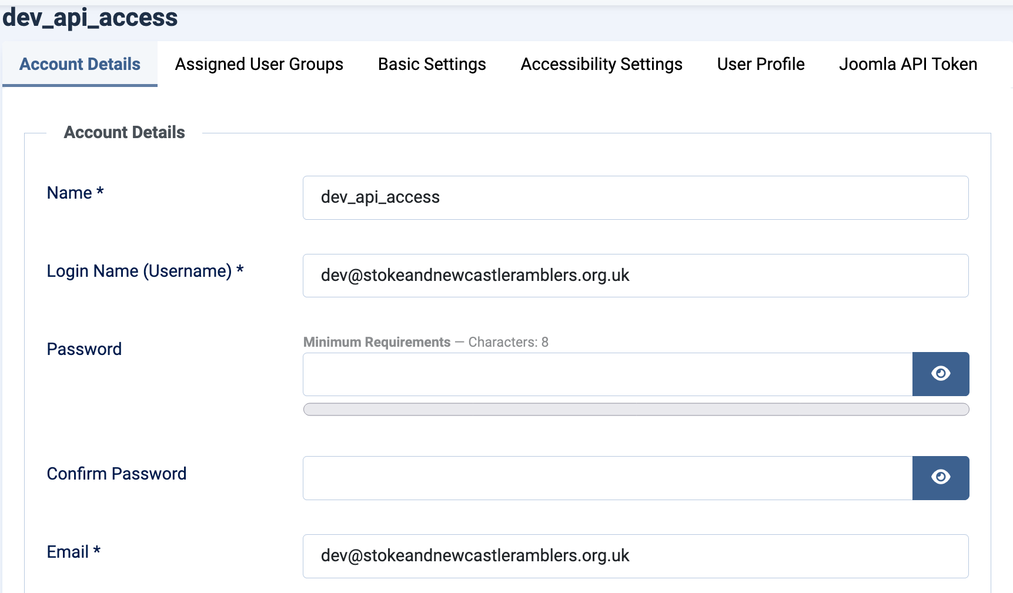The height and width of the screenshot is (593, 1013).
Task: Select the Account Details tab
Action: click(x=80, y=64)
